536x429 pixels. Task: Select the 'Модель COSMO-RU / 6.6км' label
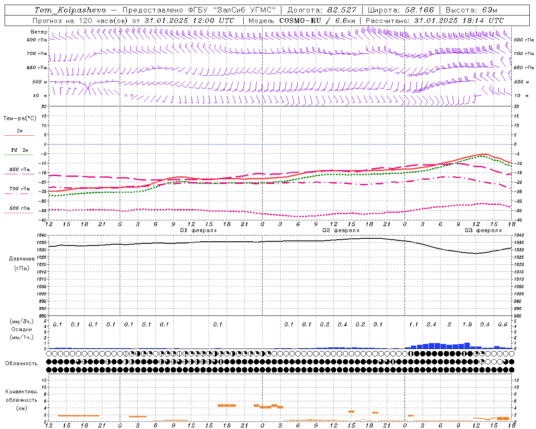302,21
